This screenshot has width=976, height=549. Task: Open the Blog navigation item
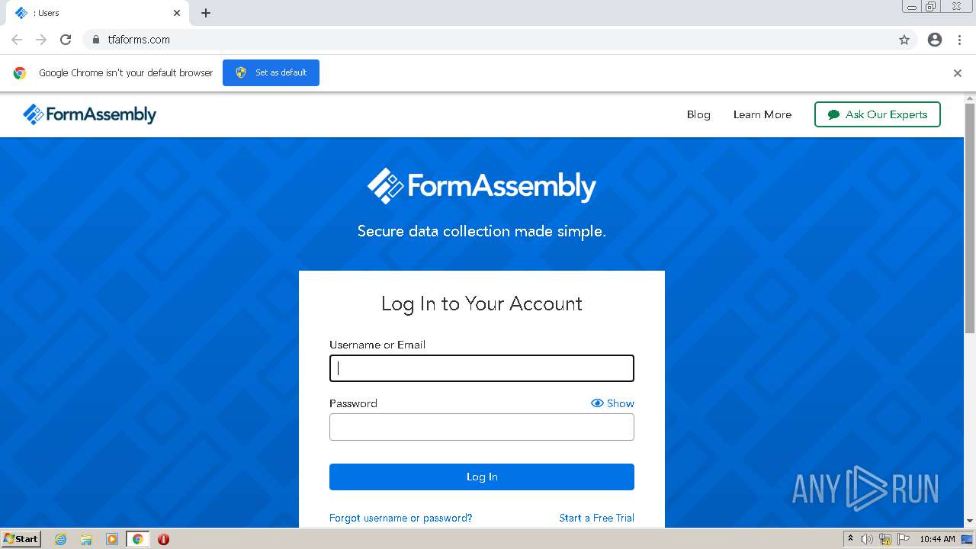[698, 114]
